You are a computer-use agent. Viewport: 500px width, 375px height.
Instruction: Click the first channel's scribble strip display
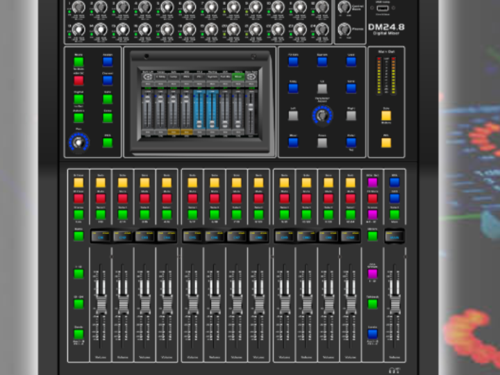click(x=100, y=236)
